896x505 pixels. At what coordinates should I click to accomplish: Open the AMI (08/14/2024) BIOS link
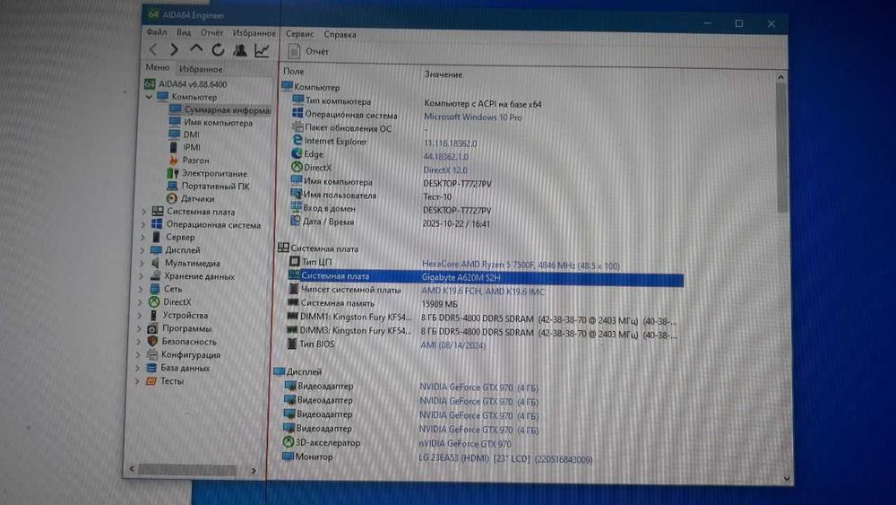(x=453, y=344)
